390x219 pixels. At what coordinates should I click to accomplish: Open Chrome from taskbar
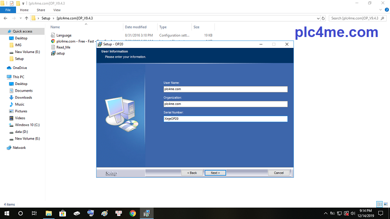133,213
